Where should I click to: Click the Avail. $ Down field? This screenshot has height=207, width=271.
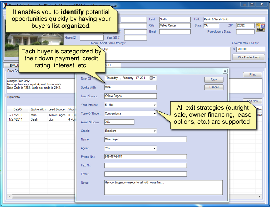[x=119, y=122]
